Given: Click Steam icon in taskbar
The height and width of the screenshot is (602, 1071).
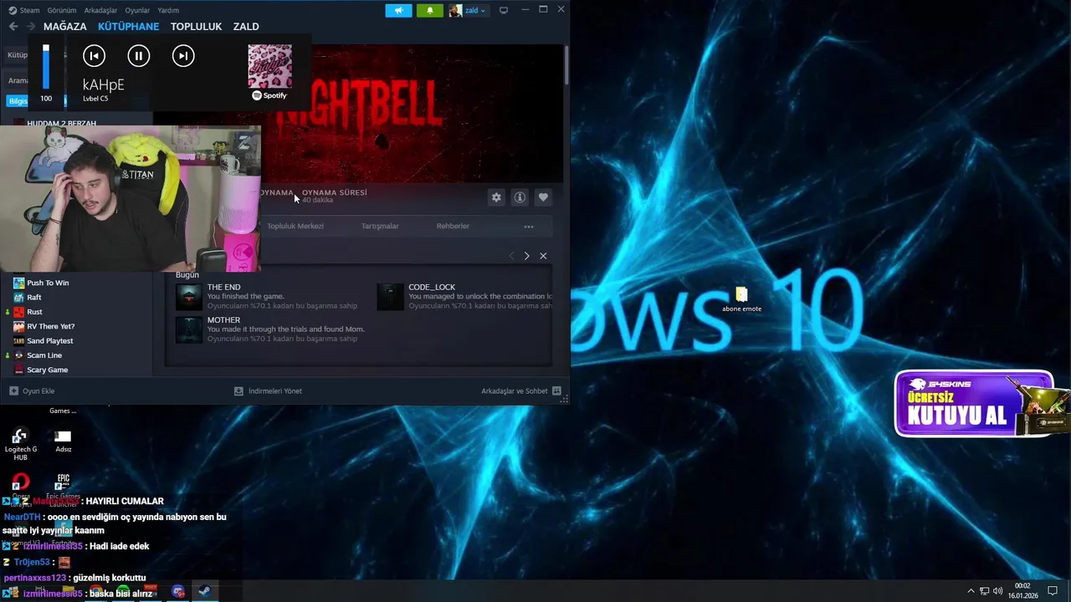Looking at the screenshot, I should [x=204, y=591].
